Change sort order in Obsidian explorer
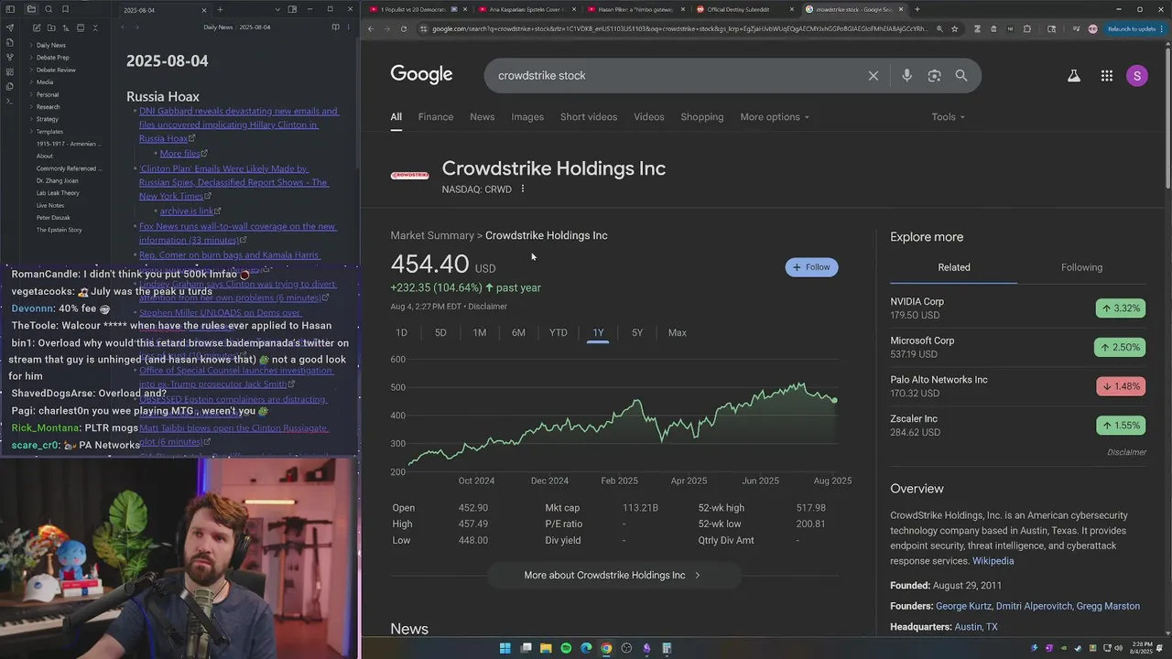The image size is (1172, 659). click(66, 27)
